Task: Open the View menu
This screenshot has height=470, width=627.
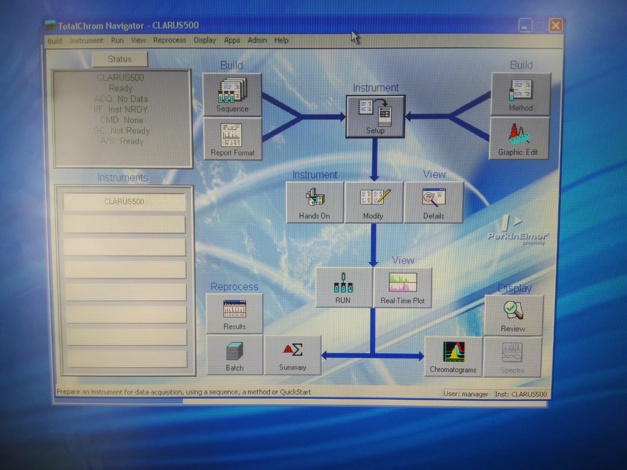Action: pos(138,40)
